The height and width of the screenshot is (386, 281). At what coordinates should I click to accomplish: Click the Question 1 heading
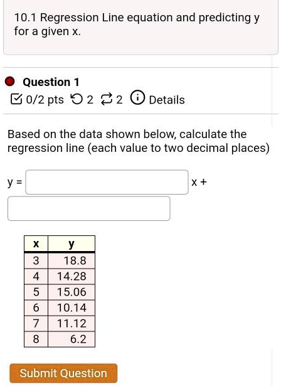click(x=51, y=82)
